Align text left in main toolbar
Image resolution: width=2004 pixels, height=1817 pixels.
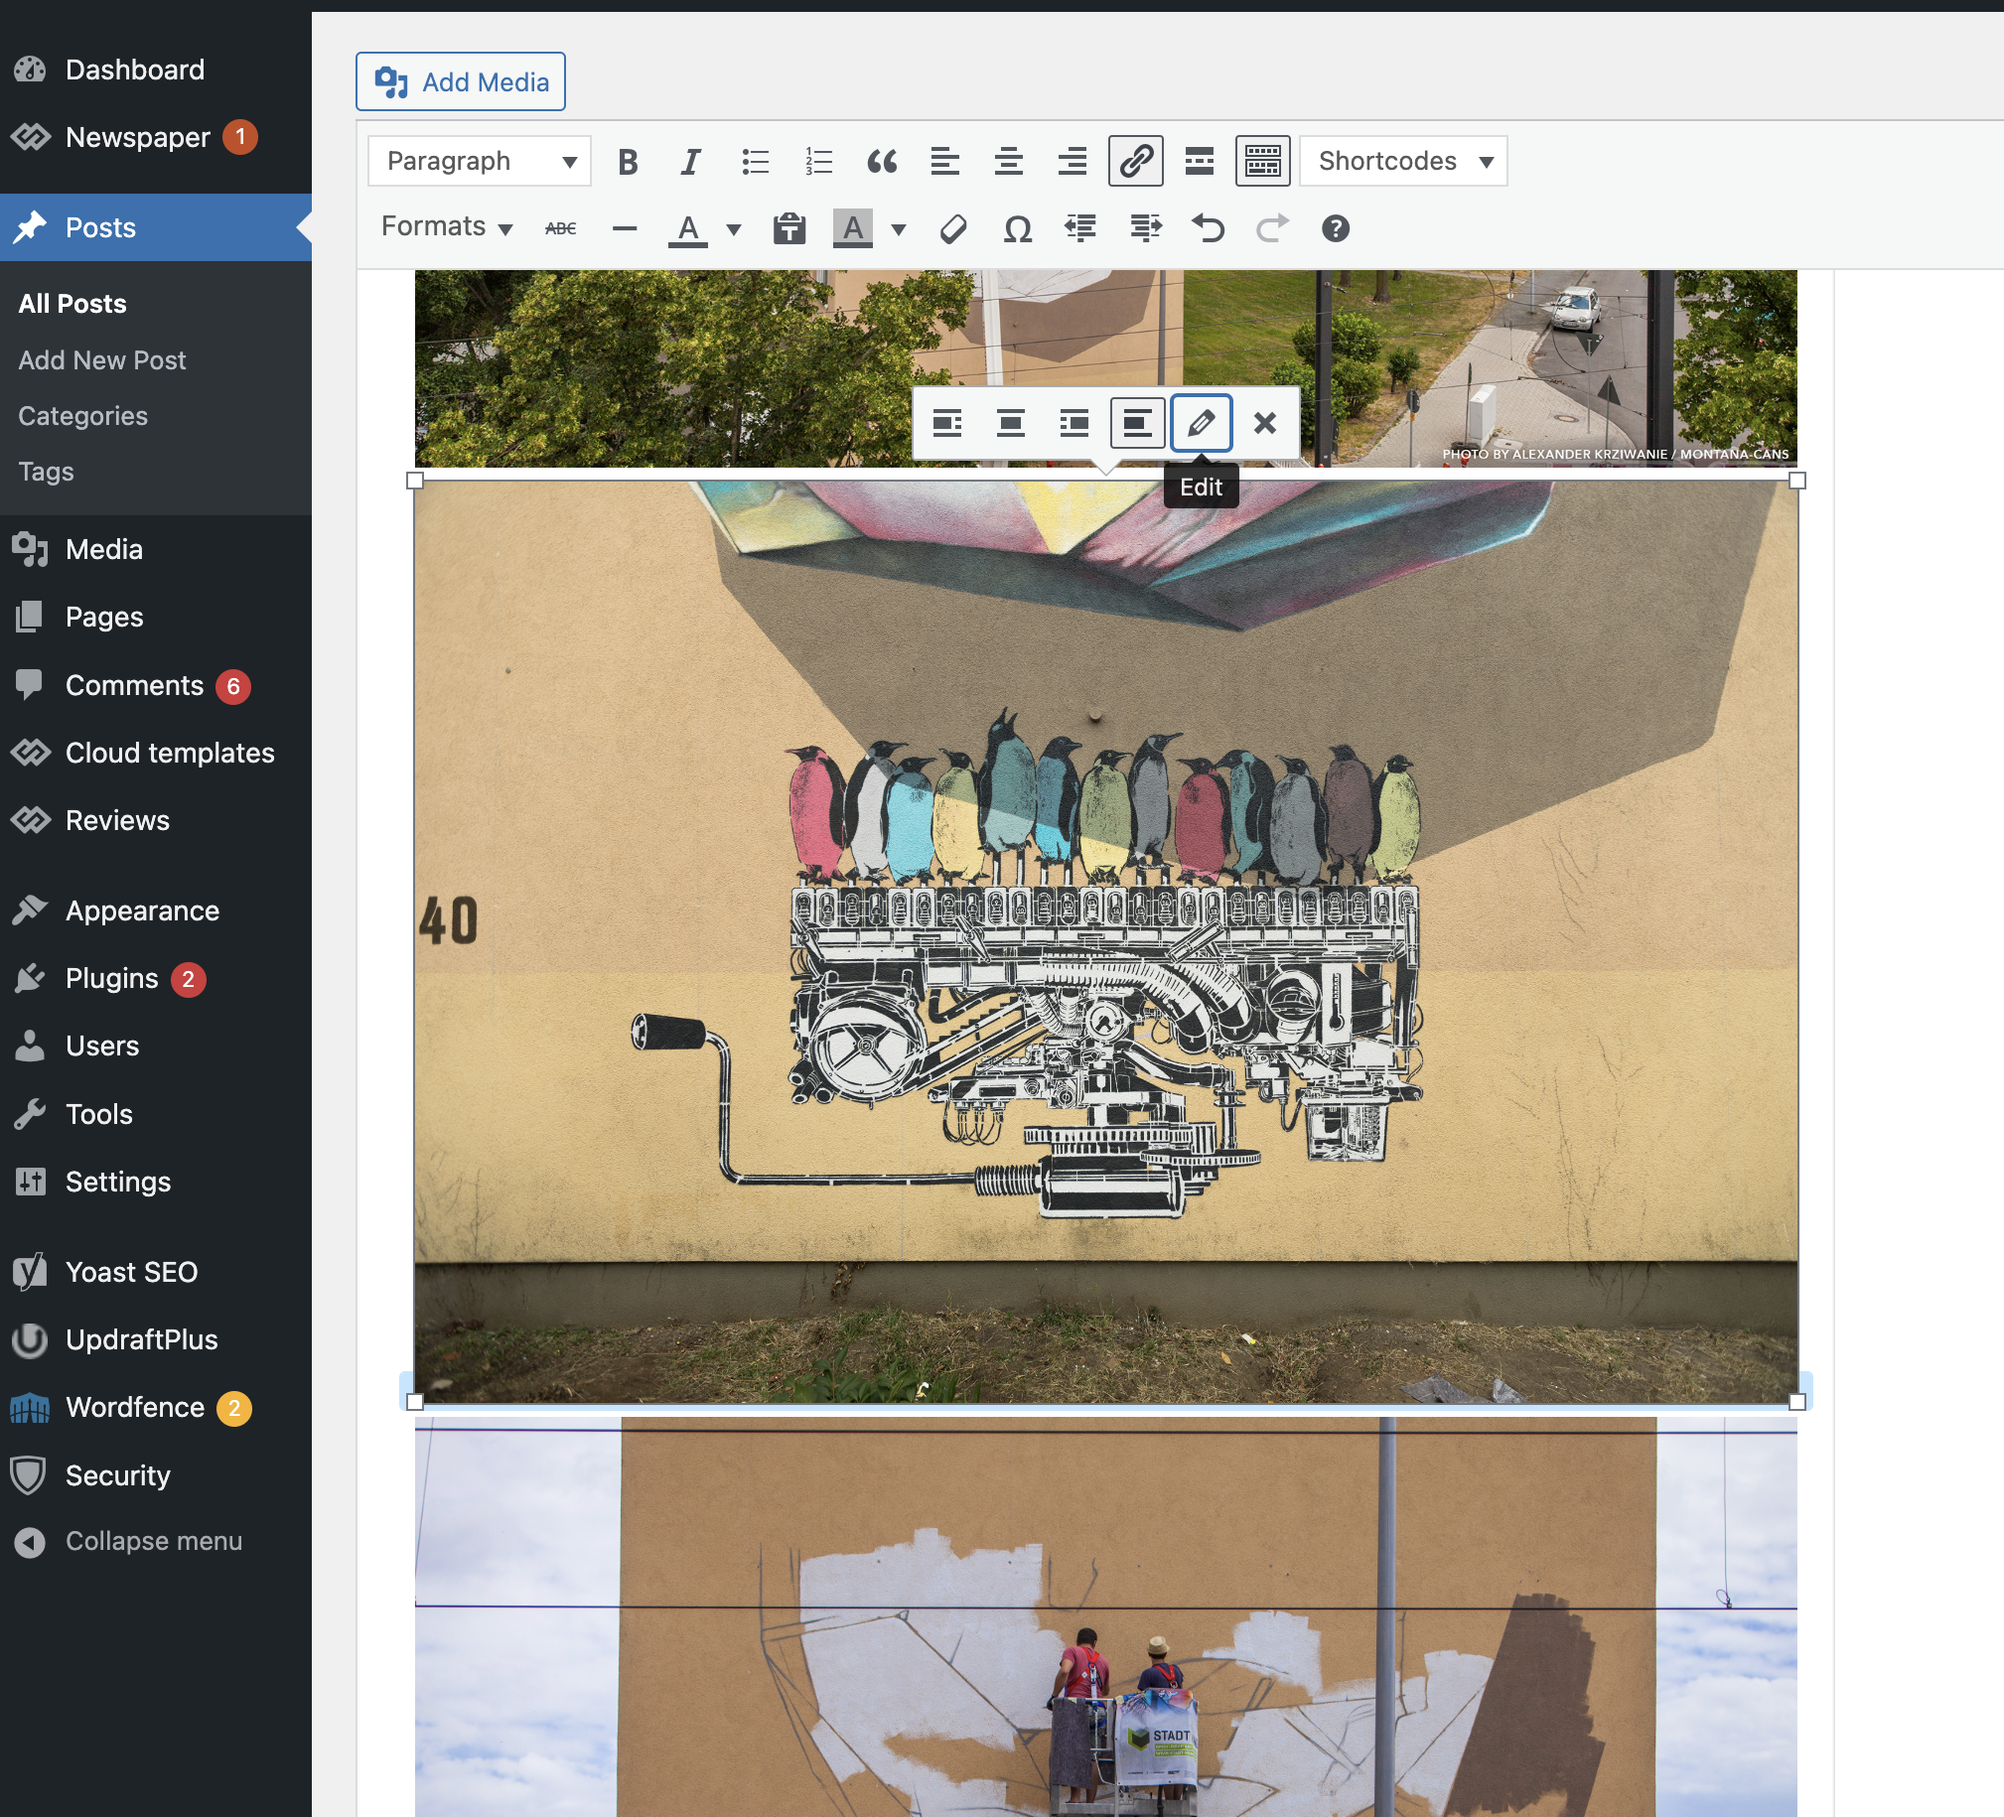coord(945,161)
